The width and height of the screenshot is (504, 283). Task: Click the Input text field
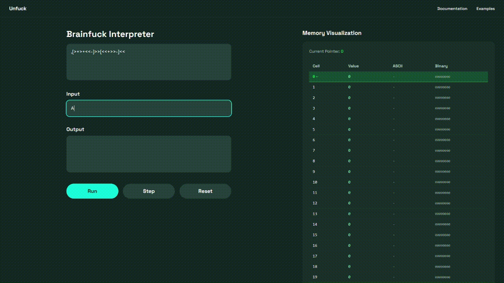(x=149, y=108)
